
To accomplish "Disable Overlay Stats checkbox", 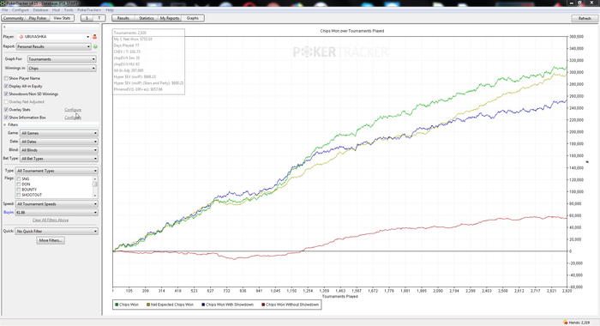I will 6,110.
